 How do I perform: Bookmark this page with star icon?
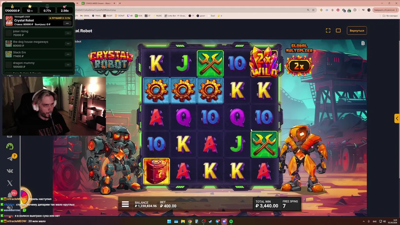pos(313,10)
